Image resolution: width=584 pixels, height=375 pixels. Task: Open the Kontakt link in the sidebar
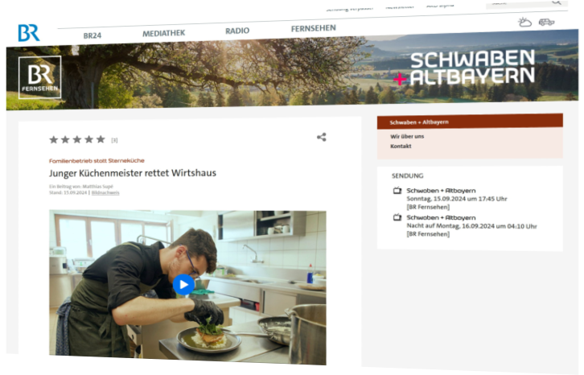pyautogui.click(x=401, y=146)
